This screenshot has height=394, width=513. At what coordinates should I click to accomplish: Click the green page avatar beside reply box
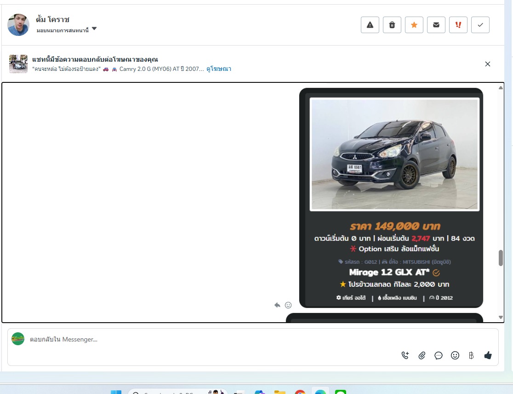[x=18, y=339]
